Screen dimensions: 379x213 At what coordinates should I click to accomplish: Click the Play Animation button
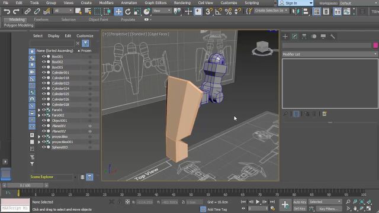(258, 202)
